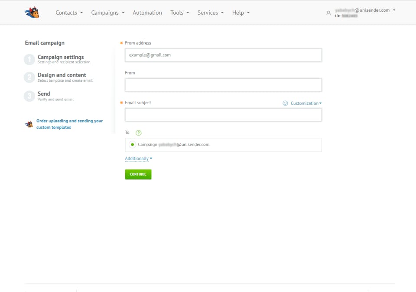The width and height of the screenshot is (416, 292).
Task: Expand the Additionally options
Action: click(x=139, y=158)
